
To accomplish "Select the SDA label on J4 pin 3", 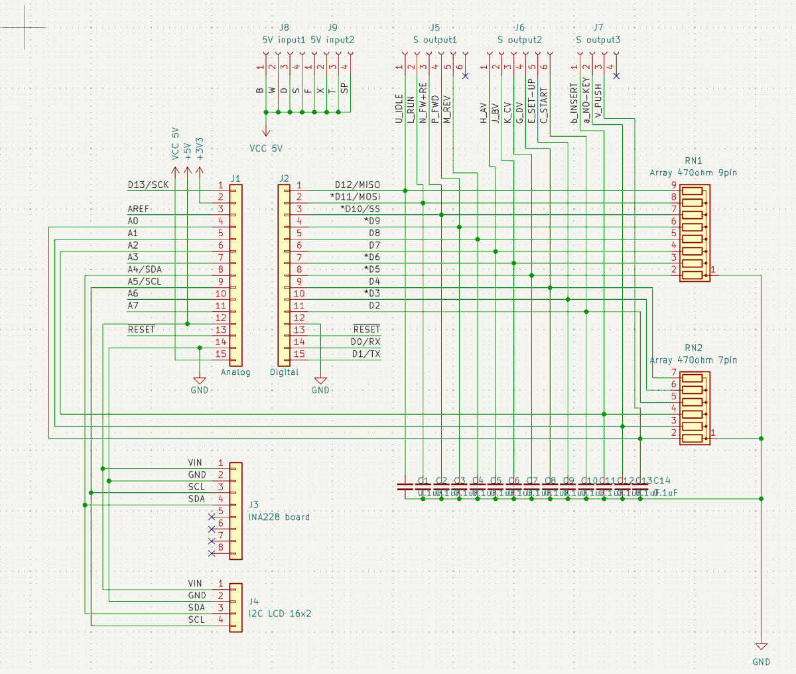I will pyautogui.click(x=197, y=608).
